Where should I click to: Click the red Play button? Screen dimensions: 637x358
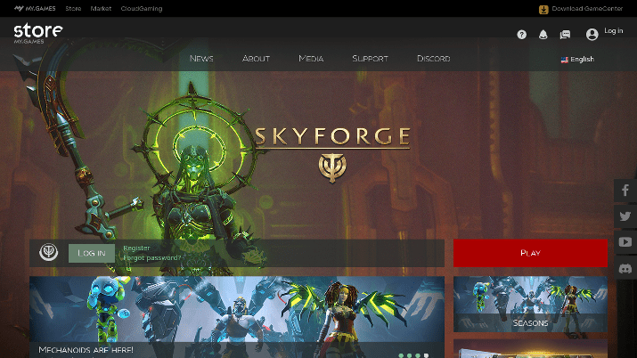tap(530, 253)
